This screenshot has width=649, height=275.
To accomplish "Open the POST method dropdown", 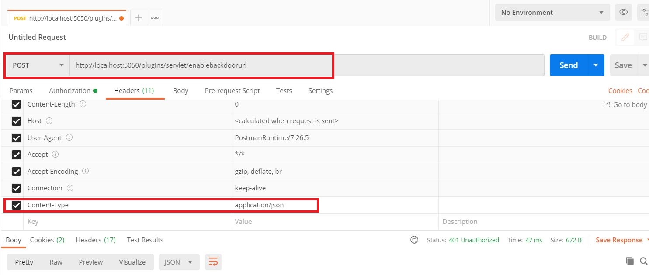I will (38, 65).
